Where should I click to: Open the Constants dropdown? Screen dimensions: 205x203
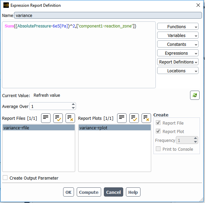[x=178, y=44]
